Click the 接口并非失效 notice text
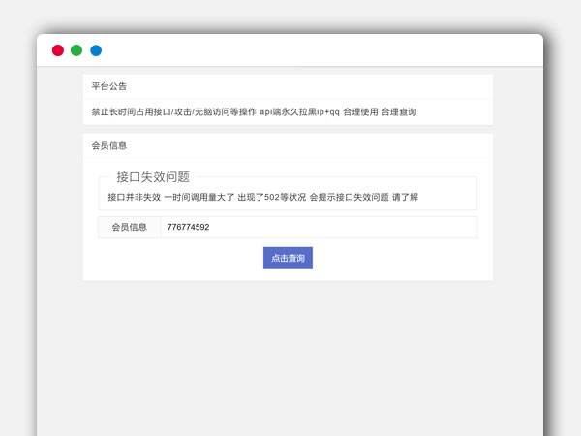Viewport: 581px width, 436px height. click(134, 197)
